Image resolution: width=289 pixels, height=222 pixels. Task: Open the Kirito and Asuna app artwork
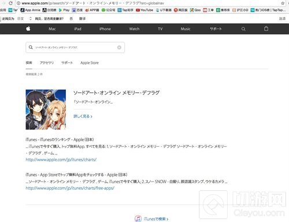coord(46,109)
